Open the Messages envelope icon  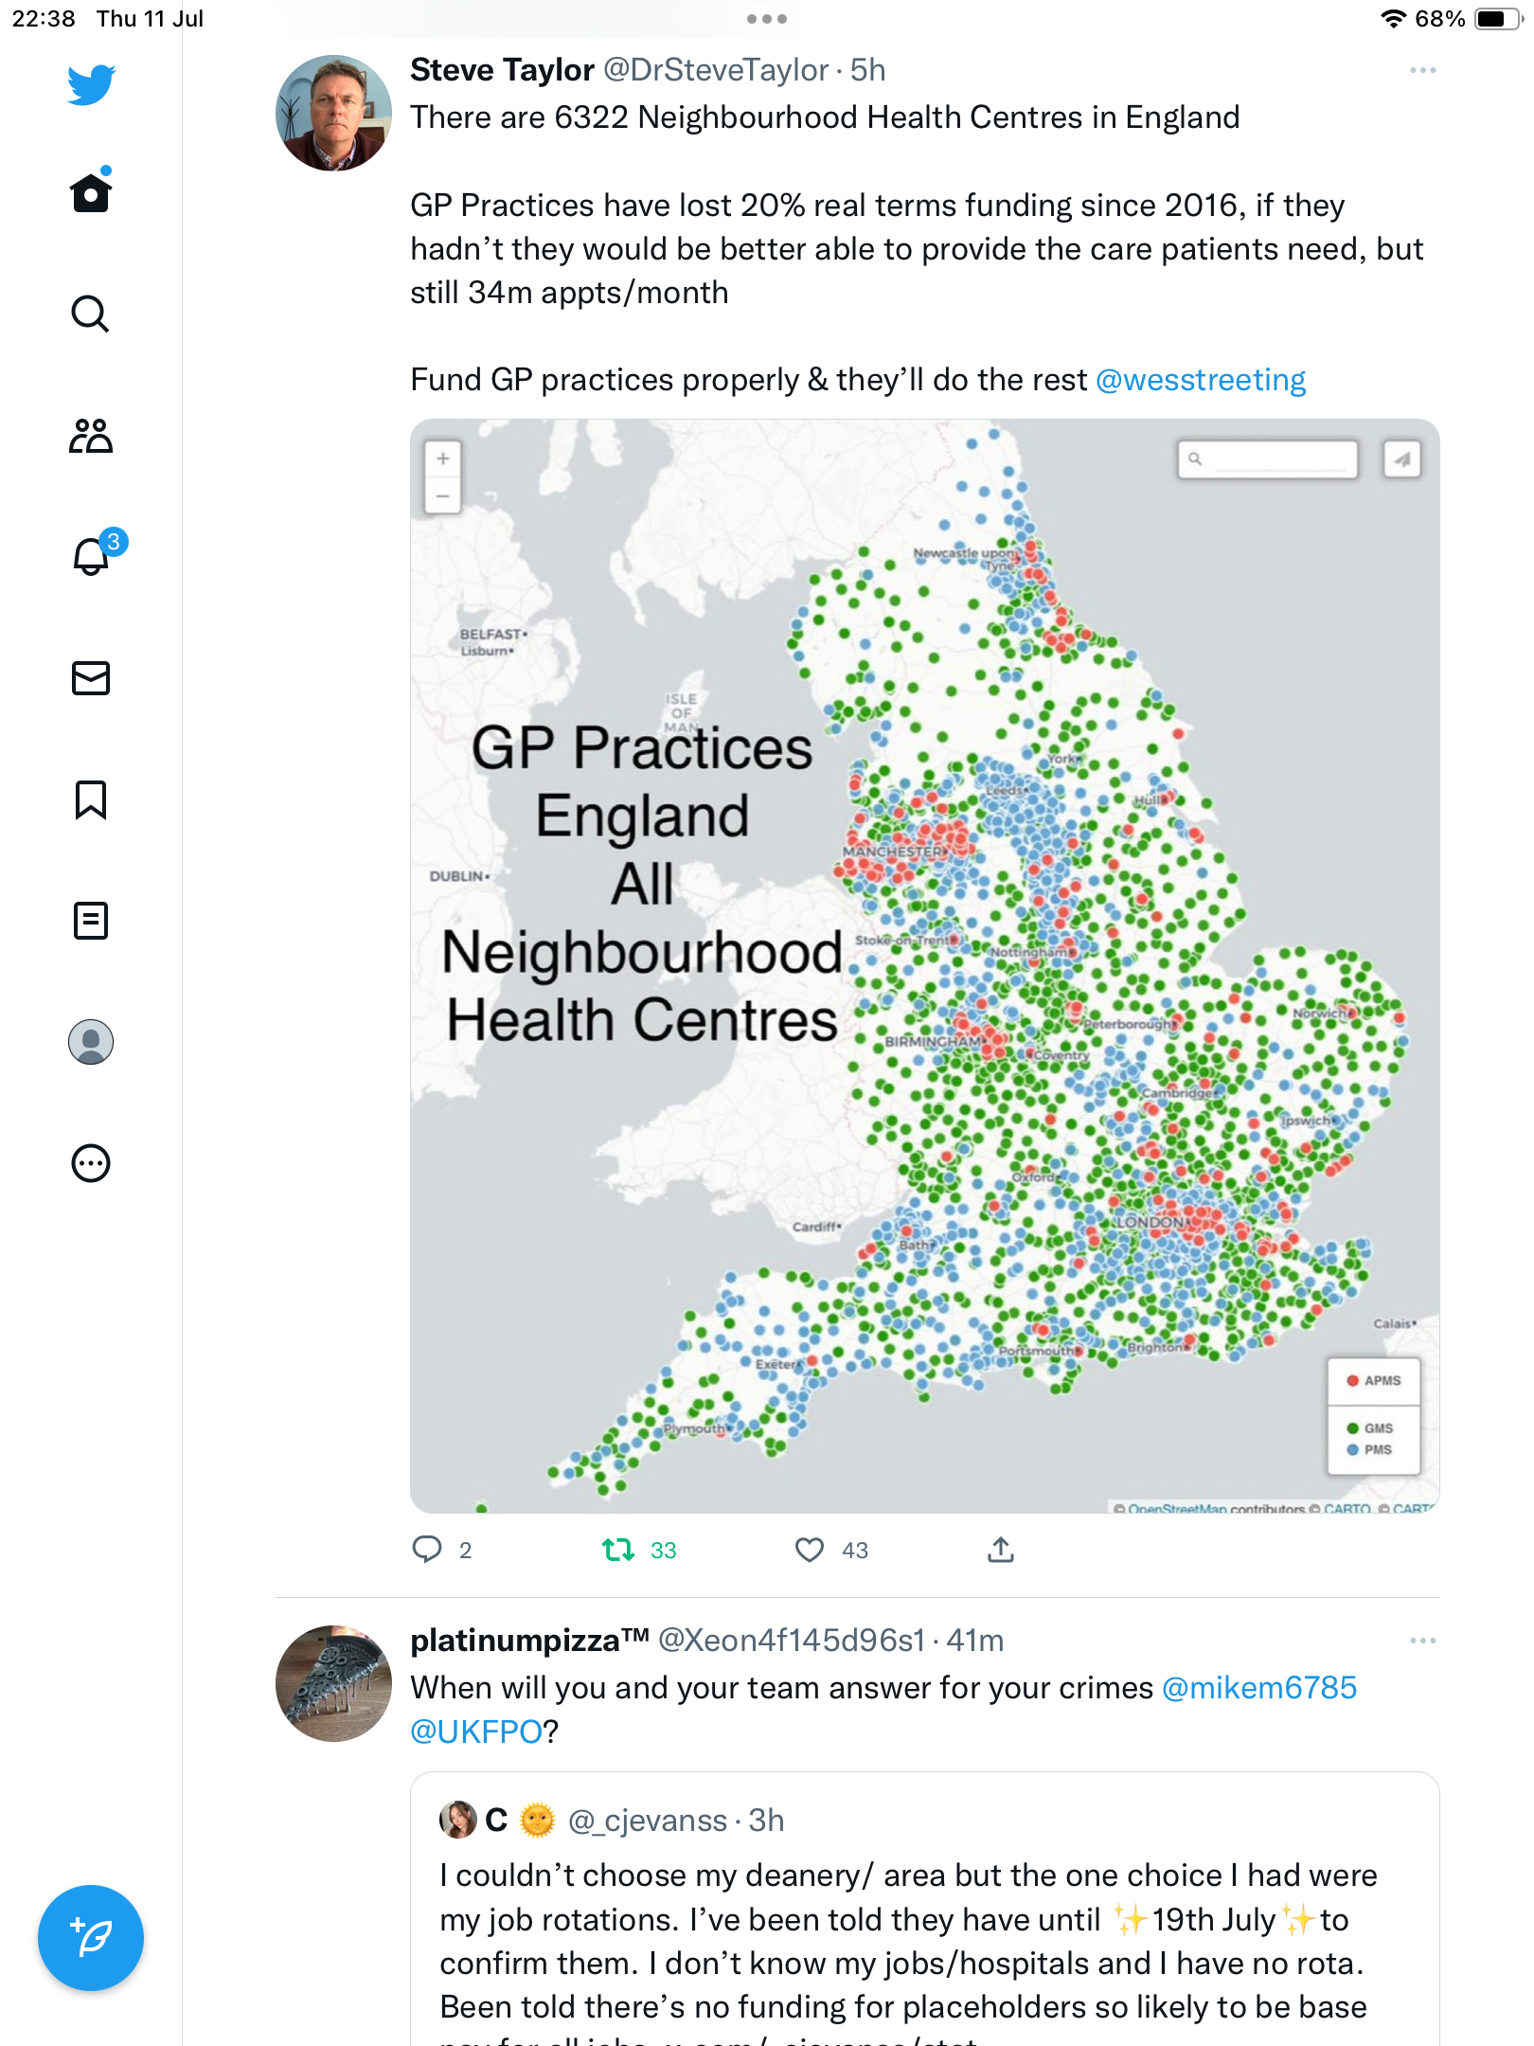pyautogui.click(x=91, y=678)
